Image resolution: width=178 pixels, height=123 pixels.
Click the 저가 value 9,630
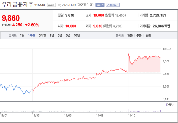point(98,26)
